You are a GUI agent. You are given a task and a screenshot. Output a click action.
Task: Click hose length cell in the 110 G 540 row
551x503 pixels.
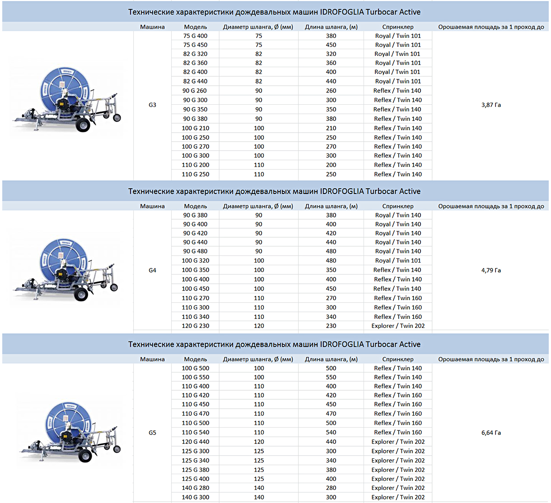331,432
